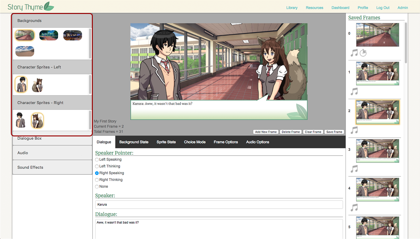Open the Audio Options tab
This screenshot has height=239, width=420.
tap(258, 142)
